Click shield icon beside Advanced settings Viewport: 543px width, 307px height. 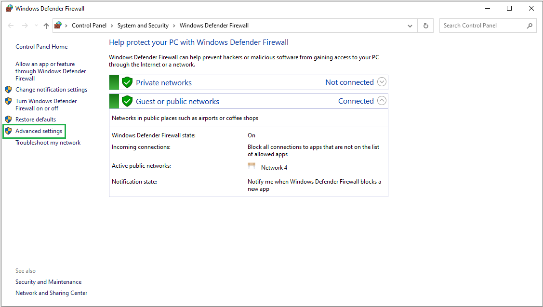8,131
